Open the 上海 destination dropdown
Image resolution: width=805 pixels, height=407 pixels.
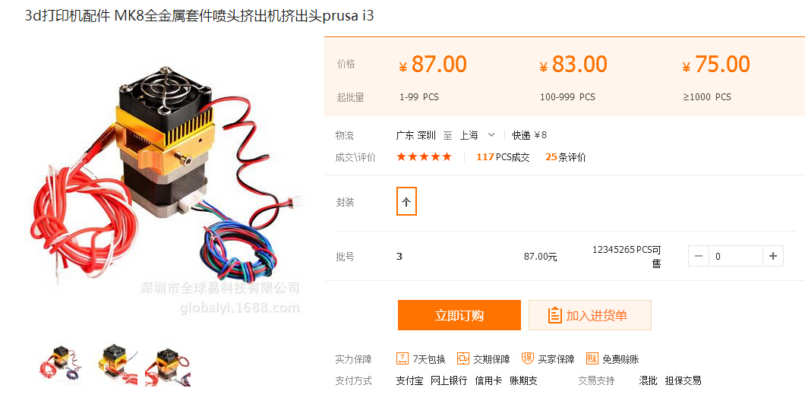[477, 135]
